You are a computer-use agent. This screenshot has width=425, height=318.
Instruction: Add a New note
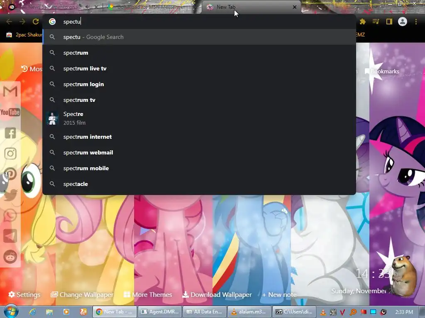(279, 294)
